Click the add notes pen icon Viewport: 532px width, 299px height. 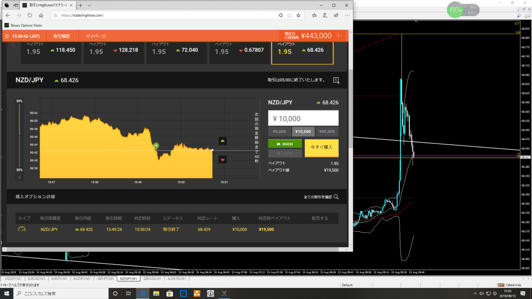(x=325, y=15)
